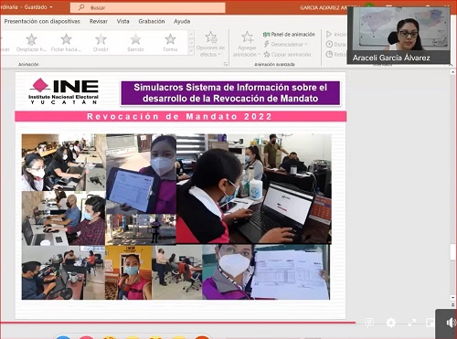The width and height of the screenshot is (457, 339).
Task: Go to Presentación con diapositivas tab
Action: [42, 21]
